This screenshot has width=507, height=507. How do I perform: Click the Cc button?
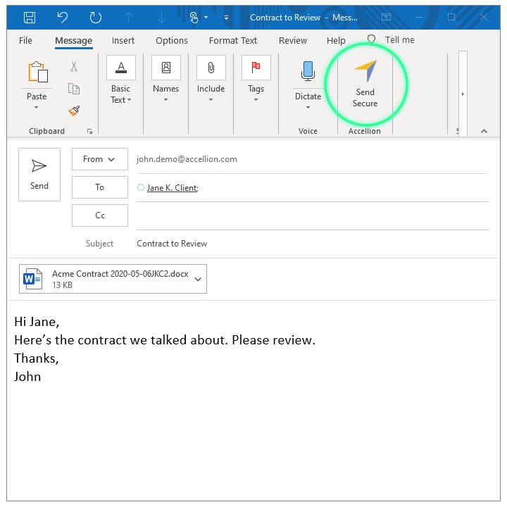(x=100, y=215)
